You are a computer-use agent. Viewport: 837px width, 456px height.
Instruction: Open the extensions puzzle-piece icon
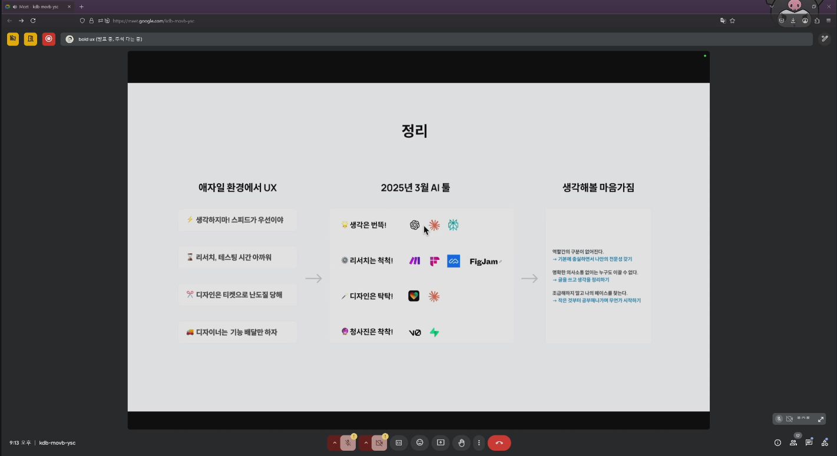pos(817,21)
